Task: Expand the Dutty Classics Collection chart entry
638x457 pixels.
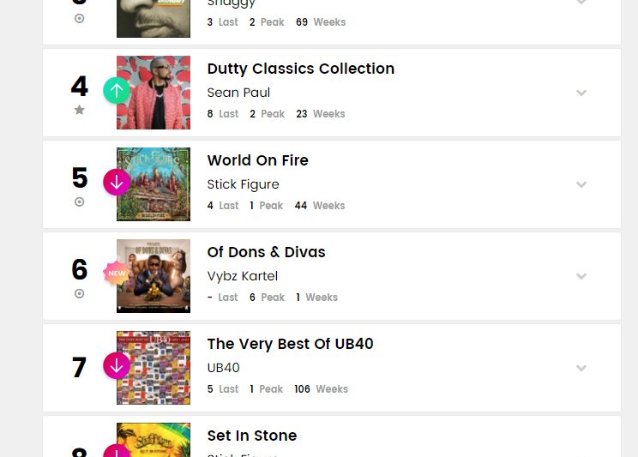Action: [581, 93]
